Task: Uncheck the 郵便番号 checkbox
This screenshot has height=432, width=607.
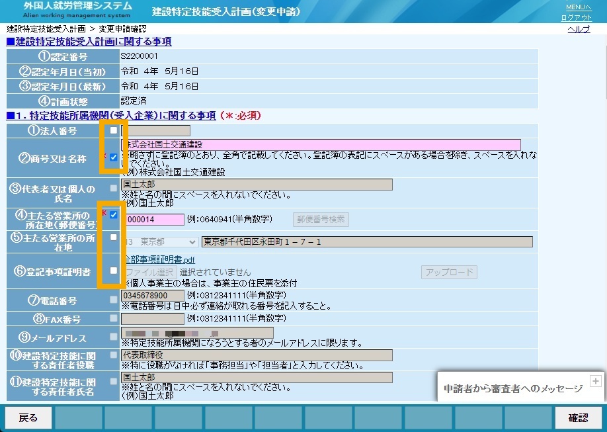Action: click(114, 214)
